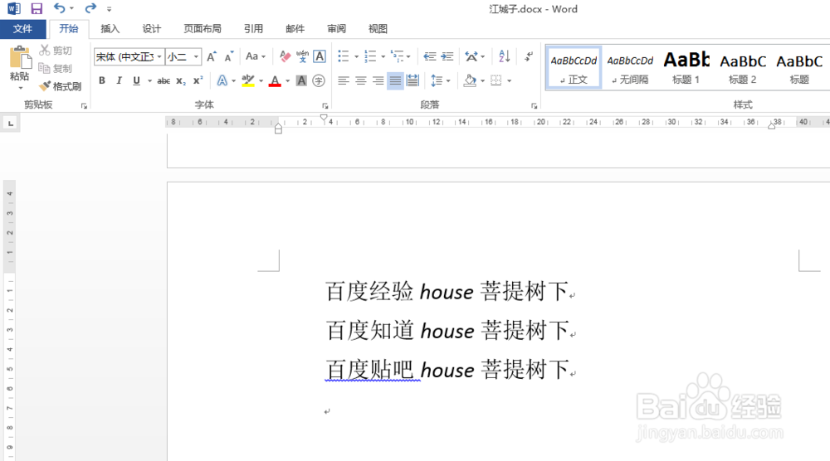The width and height of the screenshot is (830, 461).
Task: Open the Quick Access Toolbar customize arrow
Action: (x=109, y=9)
